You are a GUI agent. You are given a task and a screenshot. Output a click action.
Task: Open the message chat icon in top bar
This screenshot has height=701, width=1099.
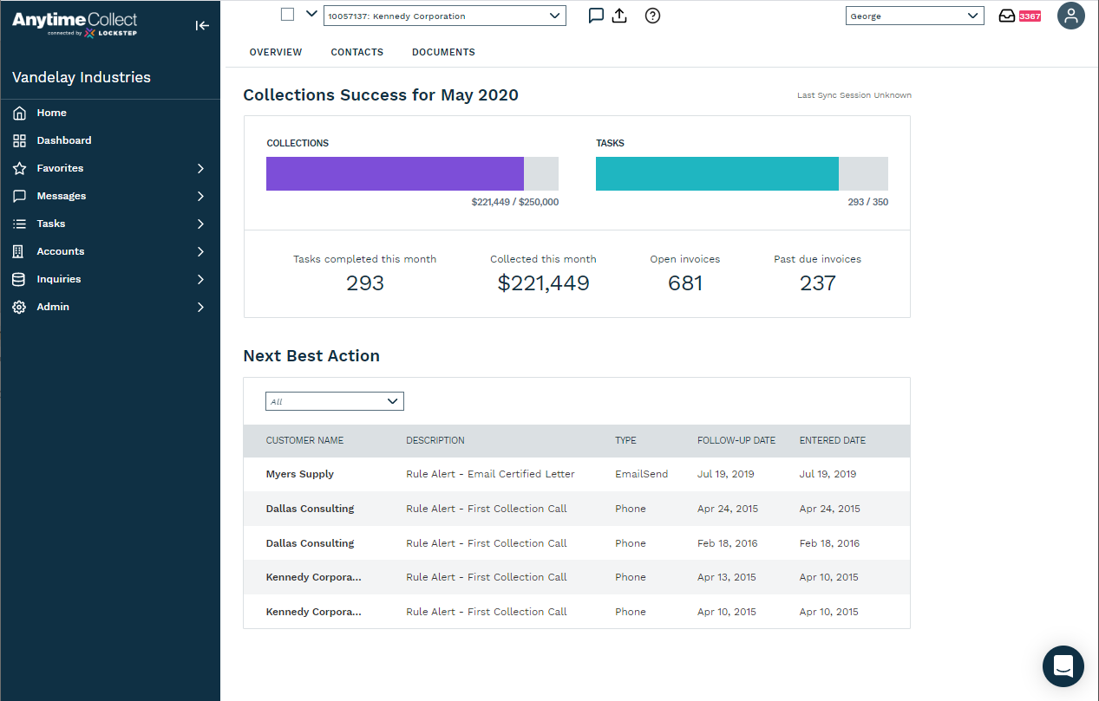pyautogui.click(x=596, y=16)
